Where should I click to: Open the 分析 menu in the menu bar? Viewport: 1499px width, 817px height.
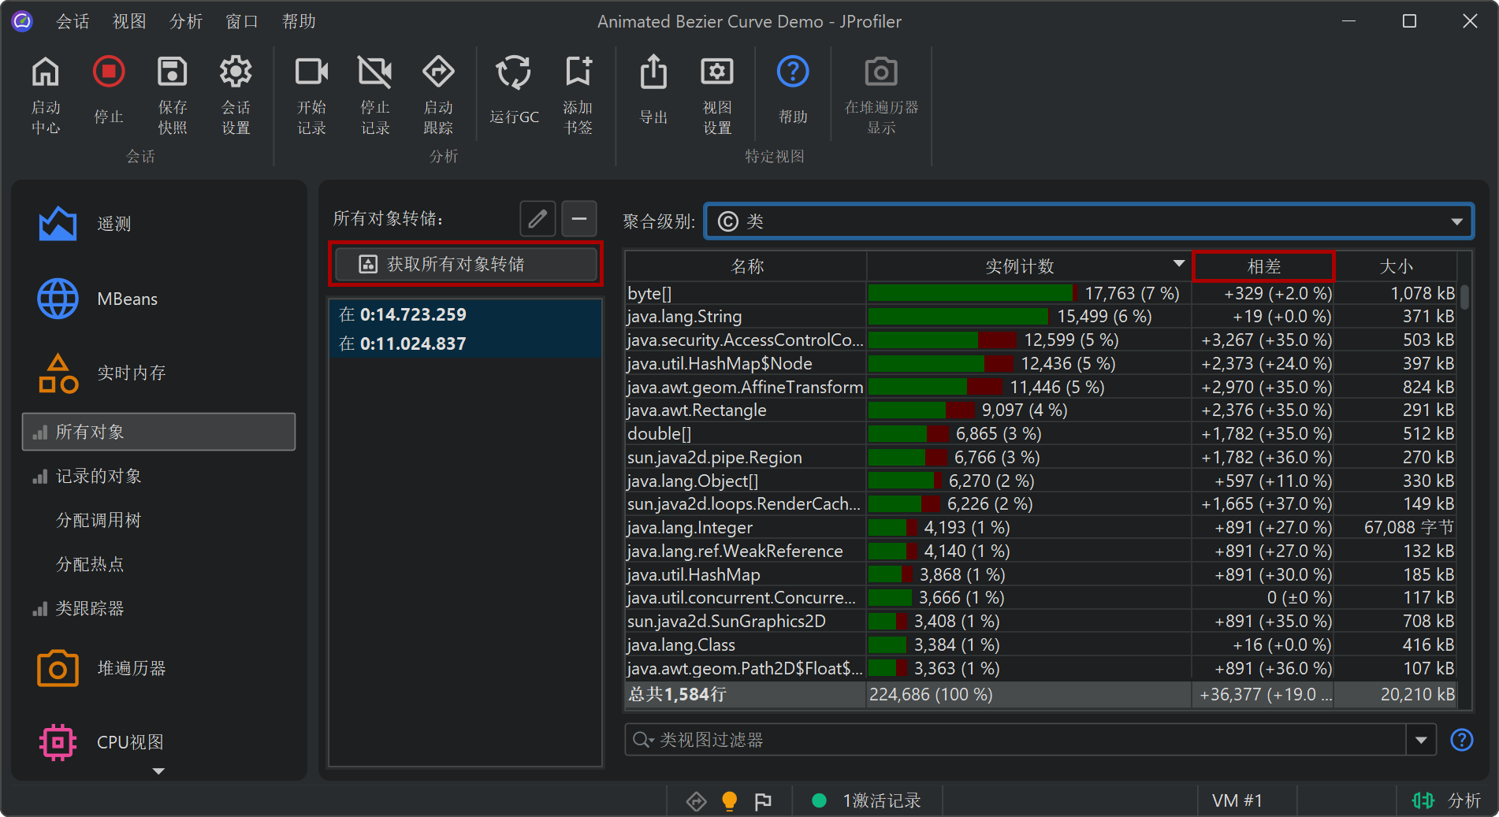(186, 21)
